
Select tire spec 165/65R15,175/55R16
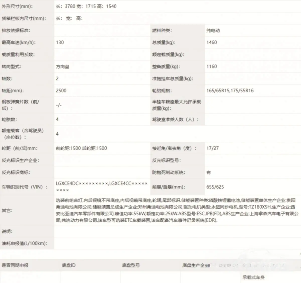(x=230, y=90)
